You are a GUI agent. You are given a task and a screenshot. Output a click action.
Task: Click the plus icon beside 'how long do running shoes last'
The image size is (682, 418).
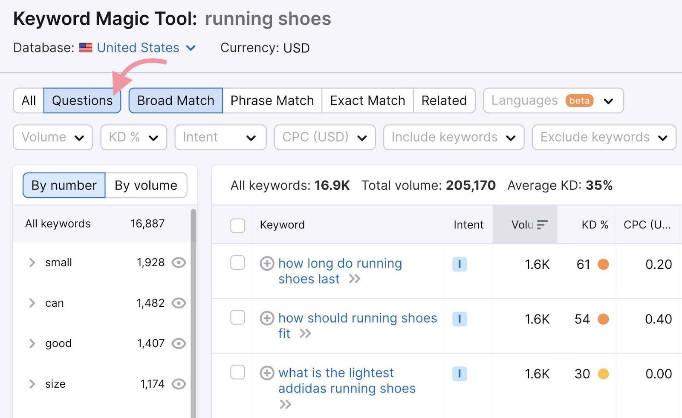(267, 264)
